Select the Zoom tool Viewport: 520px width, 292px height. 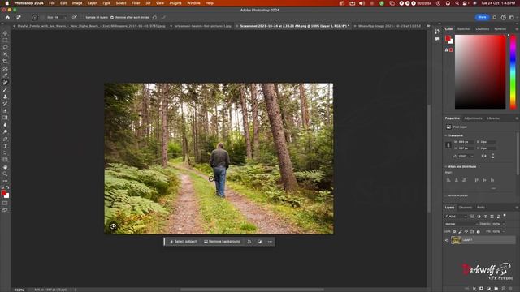click(5, 174)
